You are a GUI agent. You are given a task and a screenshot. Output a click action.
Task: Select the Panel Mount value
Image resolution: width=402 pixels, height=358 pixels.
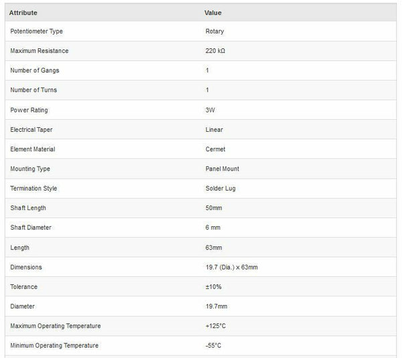pyautogui.click(x=222, y=169)
